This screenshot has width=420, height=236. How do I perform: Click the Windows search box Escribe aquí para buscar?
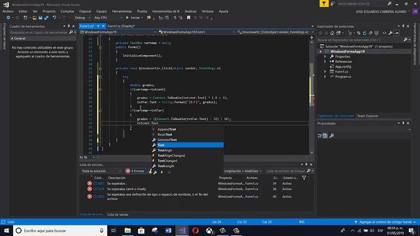tap(60, 230)
